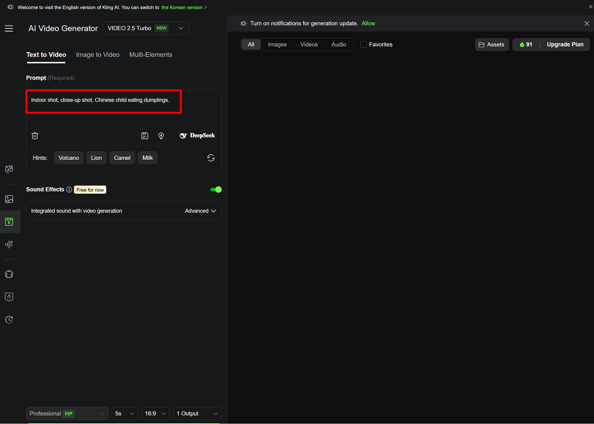Image resolution: width=594 pixels, height=424 pixels.
Task: Switch to the Image to Video tab
Action: coord(98,55)
